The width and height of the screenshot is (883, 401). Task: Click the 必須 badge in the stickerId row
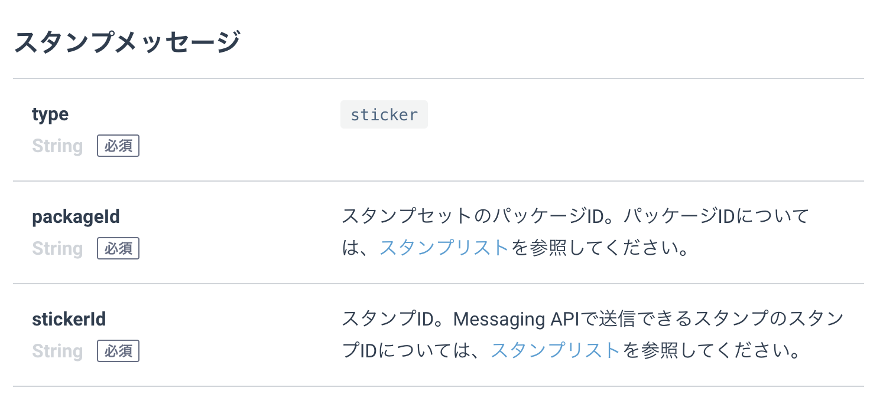click(118, 351)
